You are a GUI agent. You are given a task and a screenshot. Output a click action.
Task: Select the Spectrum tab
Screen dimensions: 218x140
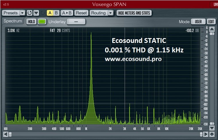[x=13, y=21]
